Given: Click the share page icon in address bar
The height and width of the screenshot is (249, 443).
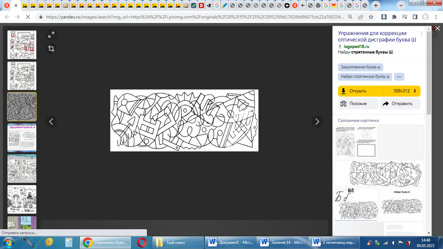Looking at the screenshot, I should pos(361,17).
